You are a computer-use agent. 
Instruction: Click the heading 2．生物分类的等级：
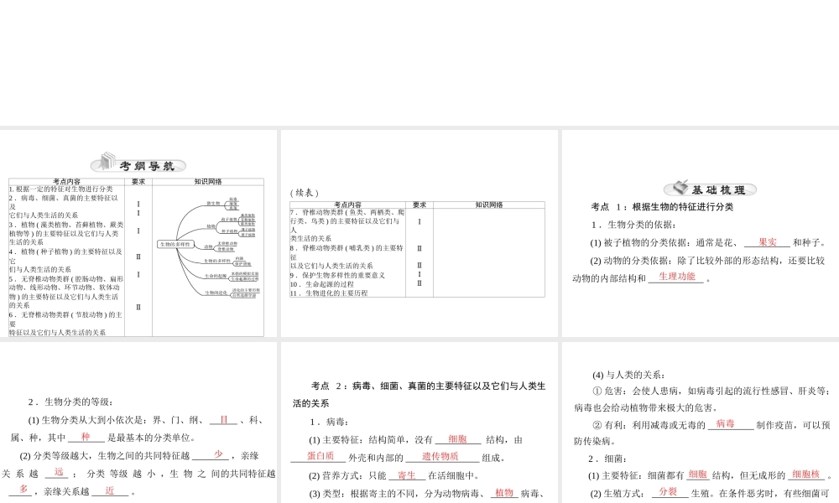(x=70, y=402)
